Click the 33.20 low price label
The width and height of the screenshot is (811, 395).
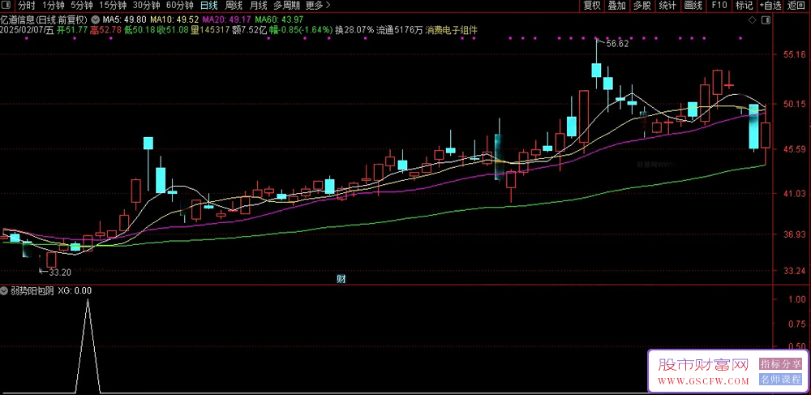[x=60, y=272]
